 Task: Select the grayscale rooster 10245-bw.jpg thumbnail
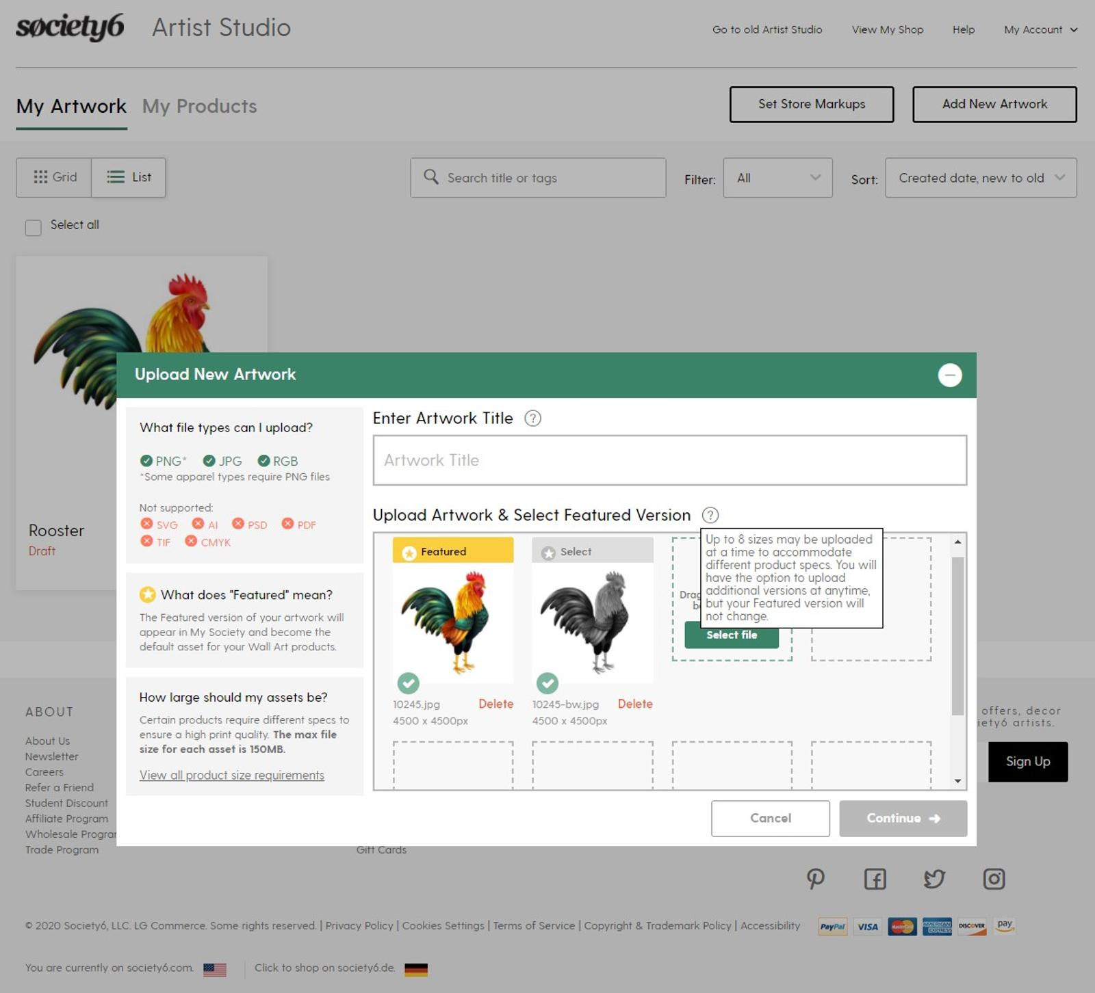pyautogui.click(x=593, y=623)
